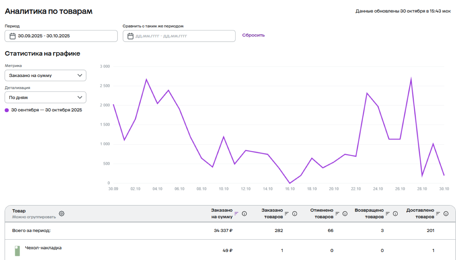The image size is (456, 260).
Task: Sort by Заказано на сумму column
Action: click(236, 213)
